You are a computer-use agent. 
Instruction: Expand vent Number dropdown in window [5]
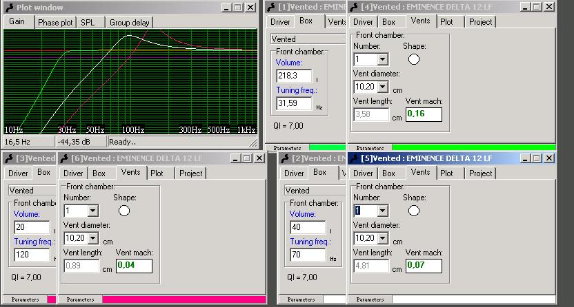click(x=382, y=211)
